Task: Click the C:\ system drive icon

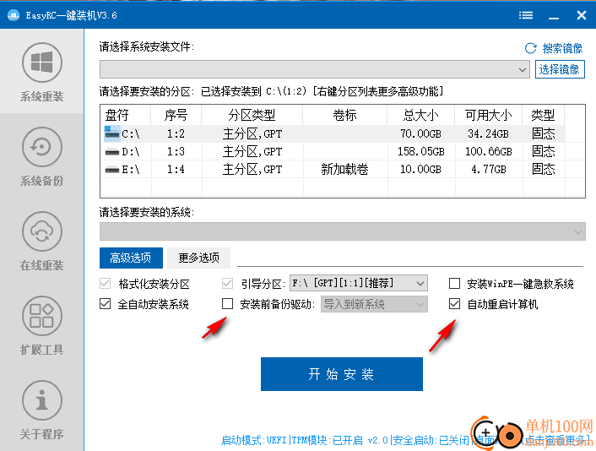Action: pyautogui.click(x=111, y=133)
